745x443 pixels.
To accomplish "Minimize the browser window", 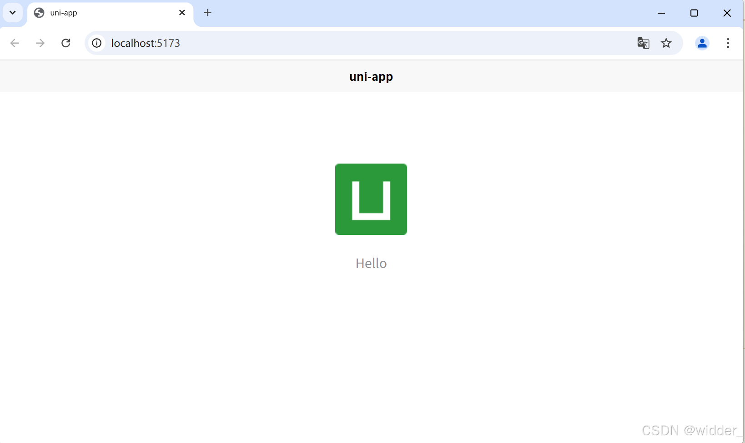I will click(x=661, y=13).
